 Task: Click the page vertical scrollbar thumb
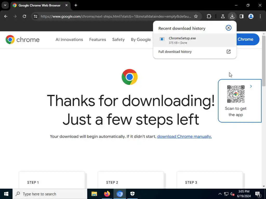pos(264,61)
